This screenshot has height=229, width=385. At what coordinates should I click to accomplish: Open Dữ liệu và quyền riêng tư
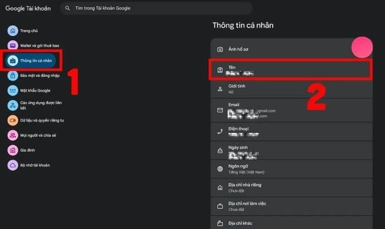point(42,120)
